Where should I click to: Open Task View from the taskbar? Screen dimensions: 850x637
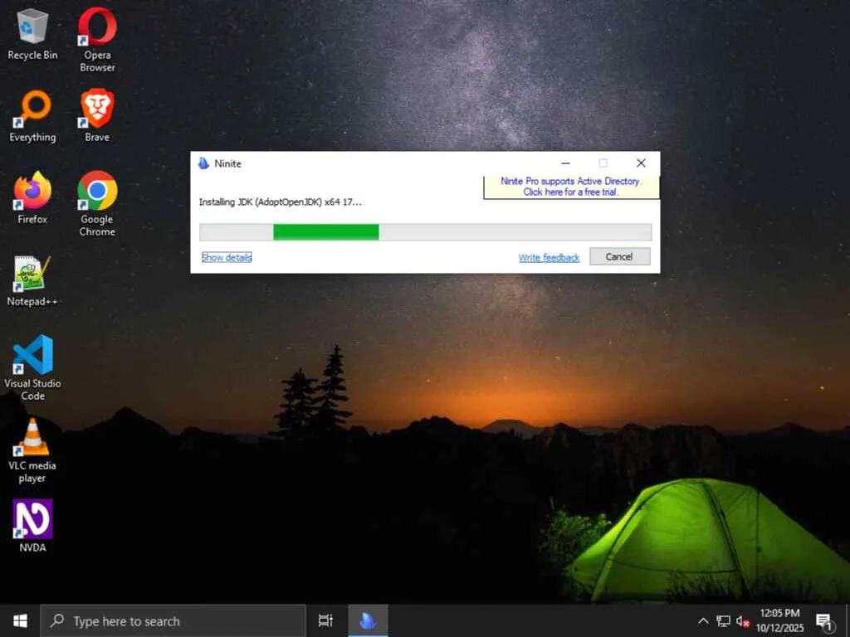[325, 620]
